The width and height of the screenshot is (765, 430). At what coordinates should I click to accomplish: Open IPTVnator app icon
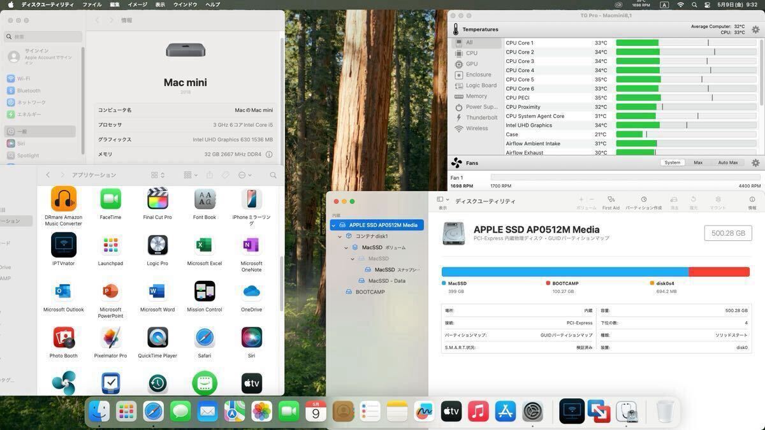pos(63,245)
